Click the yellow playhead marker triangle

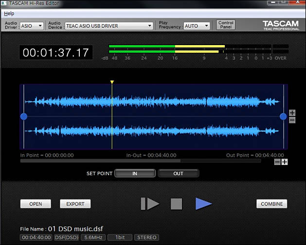coord(112,82)
